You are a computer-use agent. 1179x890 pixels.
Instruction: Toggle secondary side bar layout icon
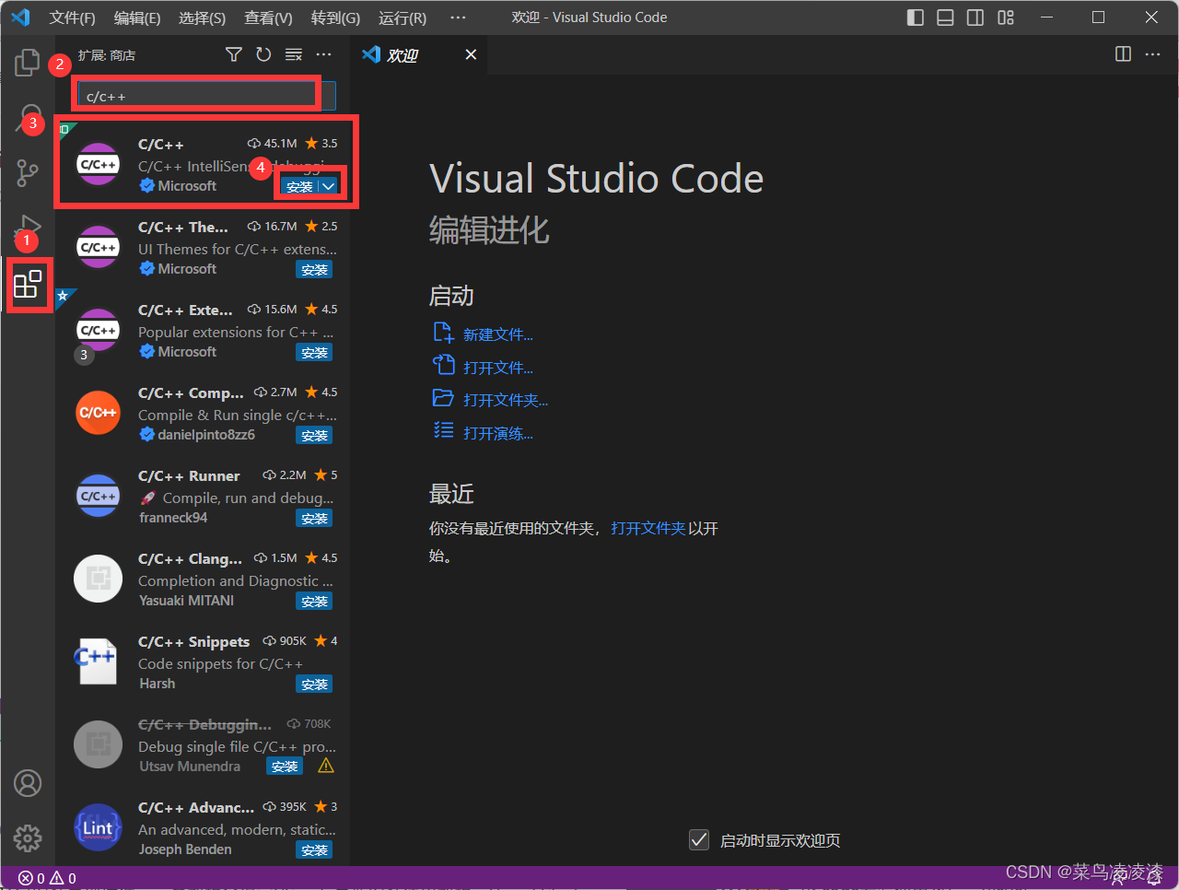click(x=975, y=18)
